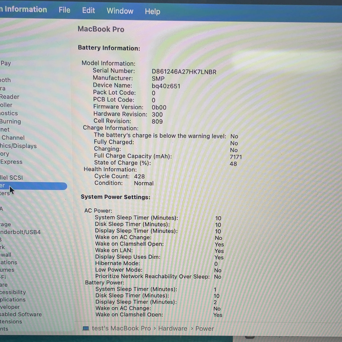Screen dimensions: 342x342
Task: Open the File menu
Action: click(x=64, y=10)
